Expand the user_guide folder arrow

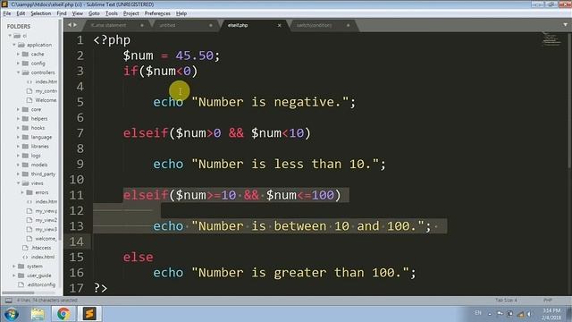[14, 275]
